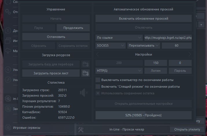207x136 pixels.
Task: Click Открыть дополнительные настройки
Action: (144, 104)
